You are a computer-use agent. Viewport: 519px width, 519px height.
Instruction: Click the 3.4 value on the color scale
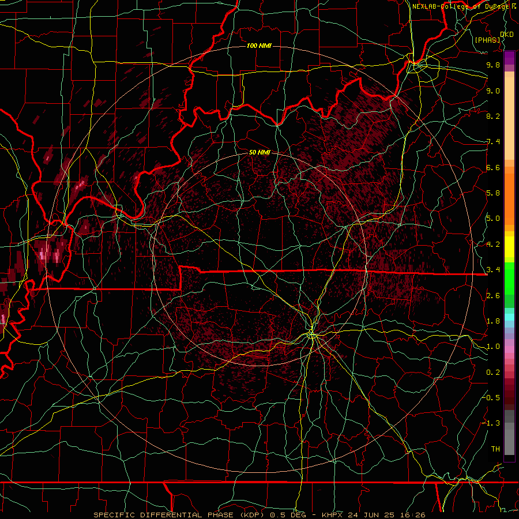[x=493, y=269]
